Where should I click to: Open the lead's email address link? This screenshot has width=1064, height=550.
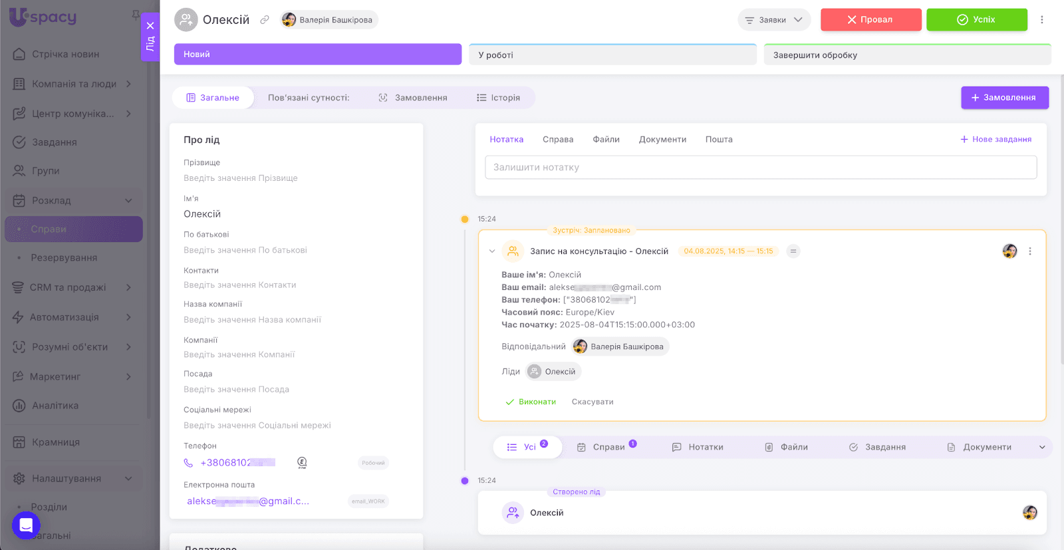point(248,501)
